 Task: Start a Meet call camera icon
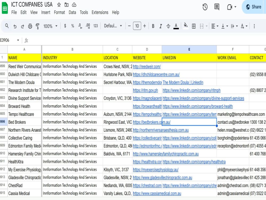[x=229, y=7]
